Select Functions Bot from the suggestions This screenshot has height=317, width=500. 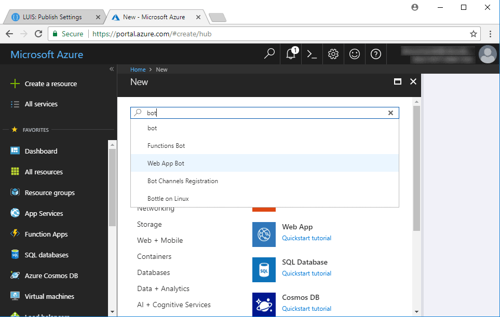[x=265, y=146]
